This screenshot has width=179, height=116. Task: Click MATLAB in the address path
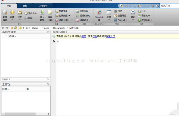click(74, 28)
